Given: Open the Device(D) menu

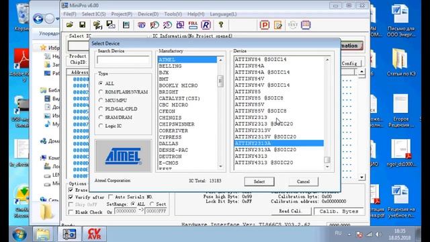Looking at the screenshot, I should tap(148, 14).
